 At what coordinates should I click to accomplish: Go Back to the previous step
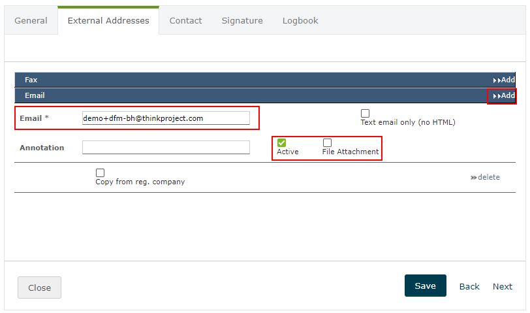coord(469,286)
